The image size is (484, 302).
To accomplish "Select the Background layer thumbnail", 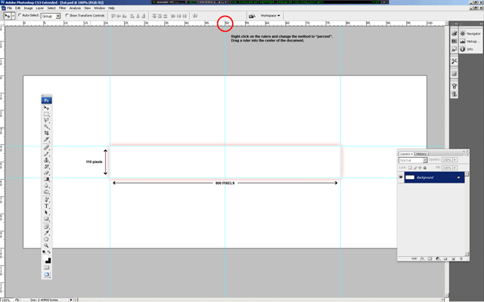I will (410, 177).
